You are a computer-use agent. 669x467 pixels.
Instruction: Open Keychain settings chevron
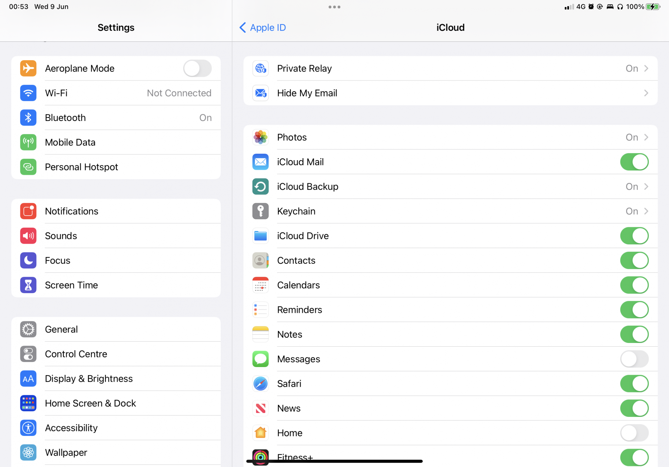coord(646,211)
